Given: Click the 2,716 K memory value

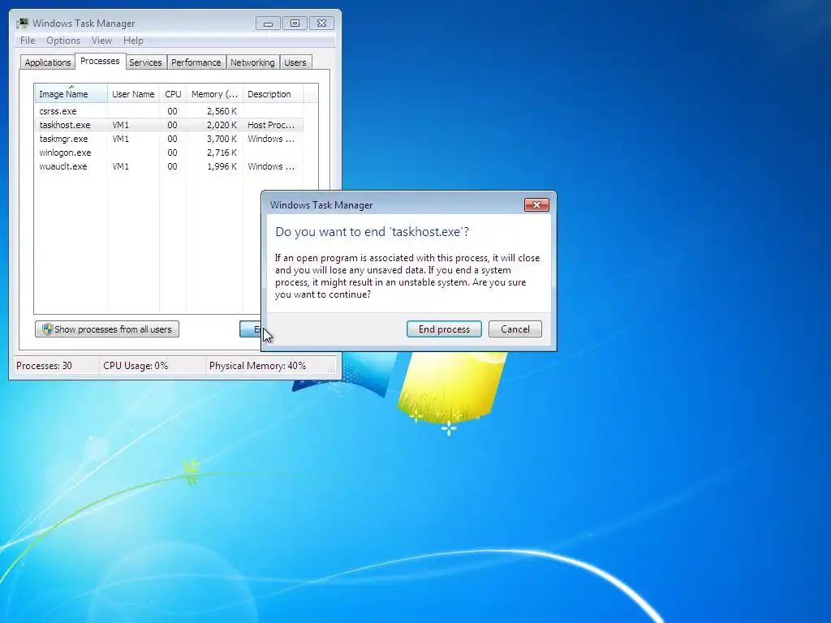Looking at the screenshot, I should (222, 153).
